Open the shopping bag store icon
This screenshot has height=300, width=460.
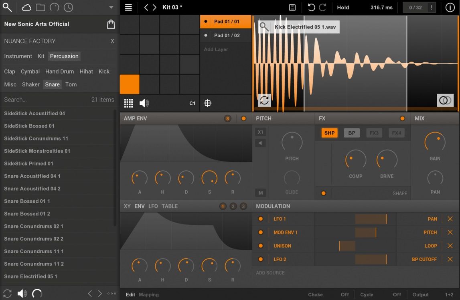(111, 24)
